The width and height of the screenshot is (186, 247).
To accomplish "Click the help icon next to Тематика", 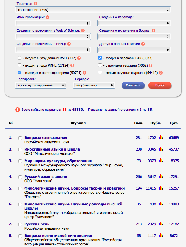I will point(36,4).
